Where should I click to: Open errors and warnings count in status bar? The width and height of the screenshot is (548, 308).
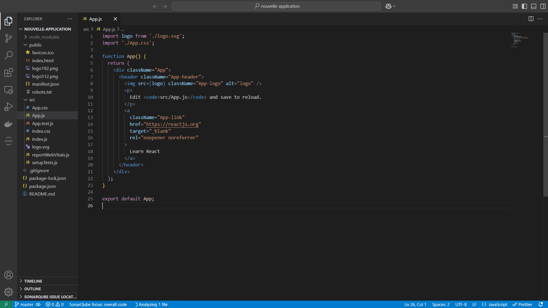point(55,304)
